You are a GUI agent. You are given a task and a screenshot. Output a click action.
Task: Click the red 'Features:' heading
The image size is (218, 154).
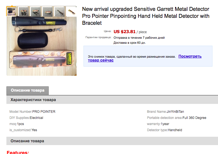tap(18, 152)
